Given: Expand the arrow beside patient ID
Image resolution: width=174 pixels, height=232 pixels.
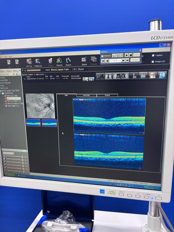Looking at the screenshot, I should tap(23, 70).
